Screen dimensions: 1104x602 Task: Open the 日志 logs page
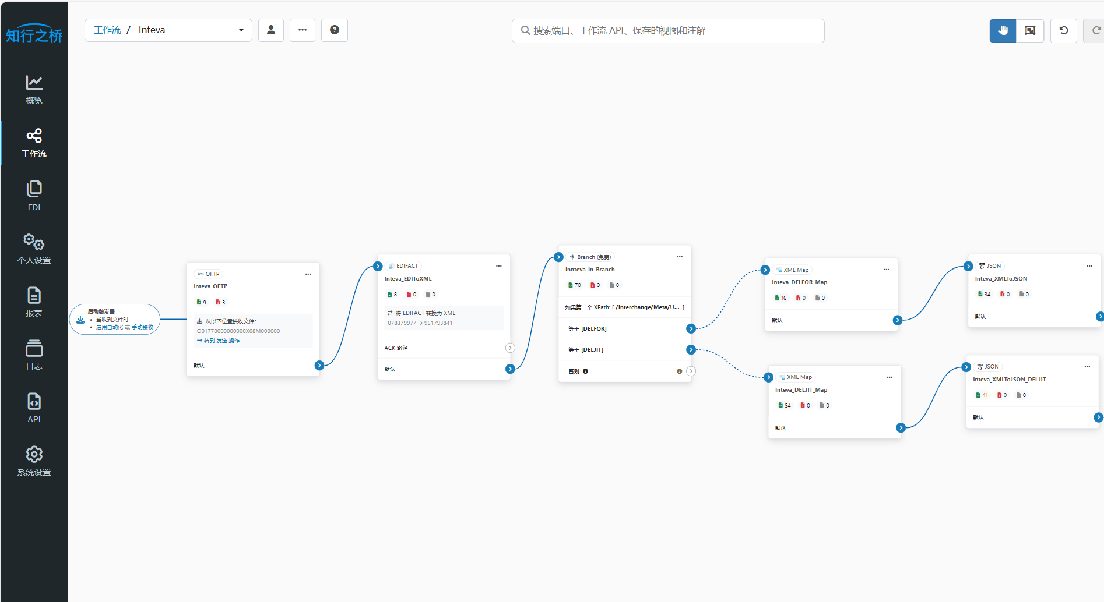pyautogui.click(x=34, y=355)
